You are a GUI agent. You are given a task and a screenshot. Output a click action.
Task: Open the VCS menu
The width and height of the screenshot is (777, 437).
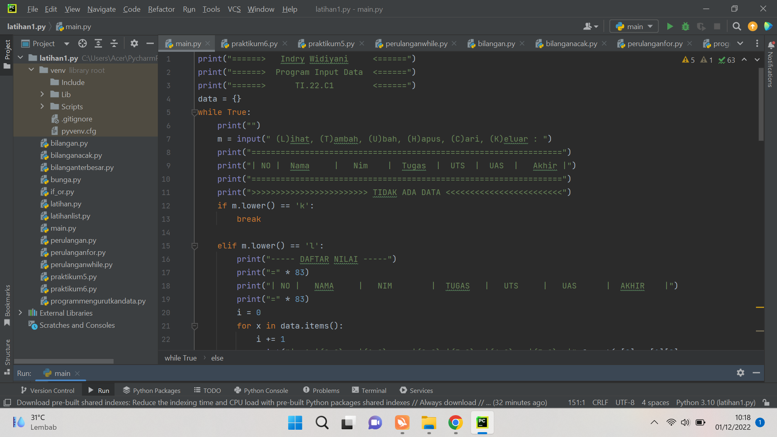coord(234,9)
